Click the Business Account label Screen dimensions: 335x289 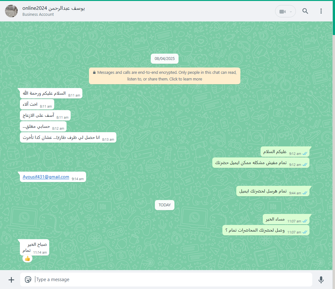point(38,14)
